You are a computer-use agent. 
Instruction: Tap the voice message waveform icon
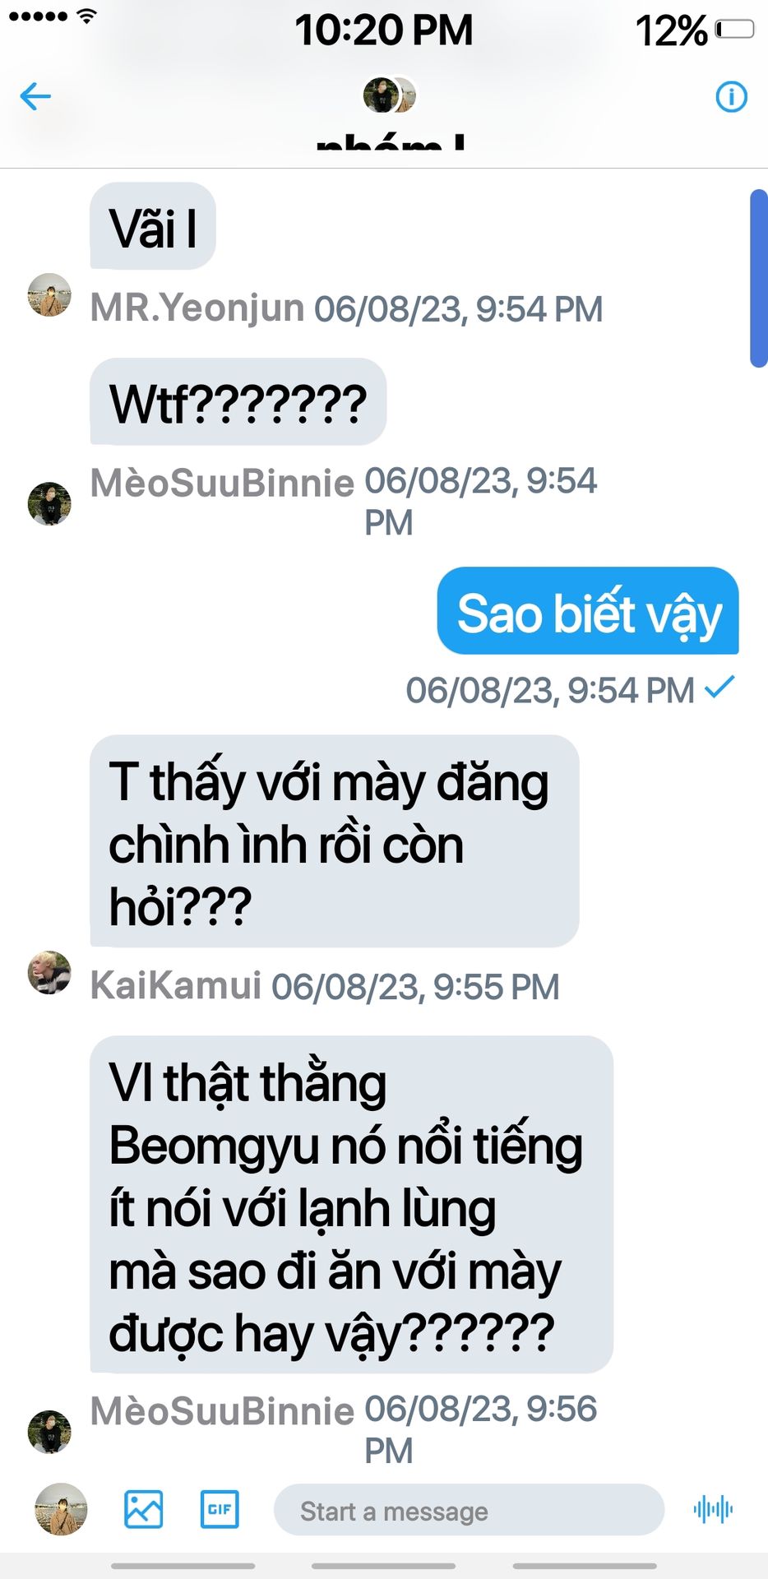712,1509
